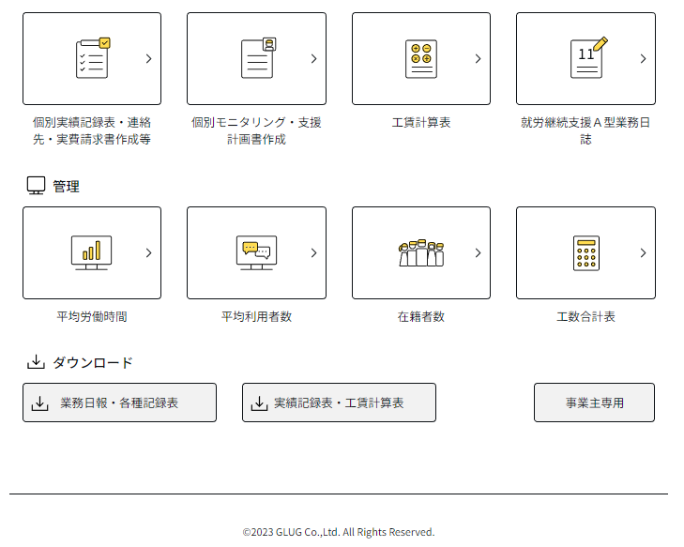Screen dimensions: 684x547
Task: Download 実績記録表・工賃計算表
Action: tap(339, 403)
